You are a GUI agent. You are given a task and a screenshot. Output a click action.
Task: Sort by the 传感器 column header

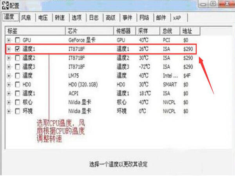[125, 31]
